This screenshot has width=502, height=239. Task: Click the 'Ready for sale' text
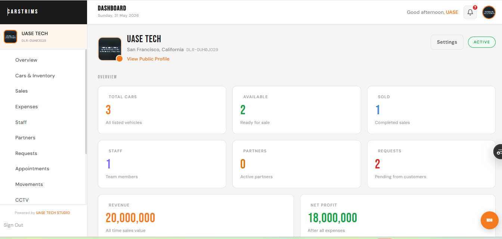(255, 122)
